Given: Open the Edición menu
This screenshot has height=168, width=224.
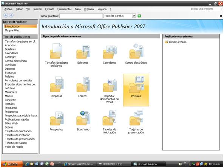Looking at the screenshot, I should [x=19, y=9].
